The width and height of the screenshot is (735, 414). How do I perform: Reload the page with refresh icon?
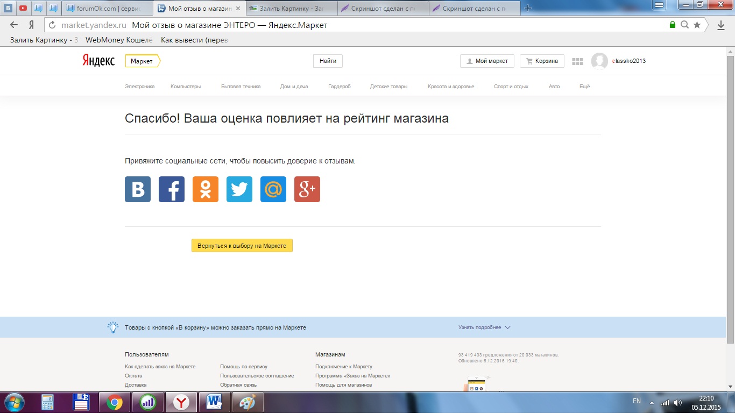[52, 25]
